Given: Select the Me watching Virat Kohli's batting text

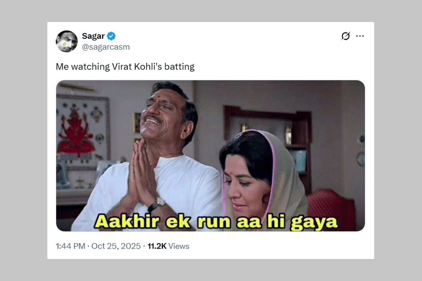Looking at the screenshot, I should [125, 67].
